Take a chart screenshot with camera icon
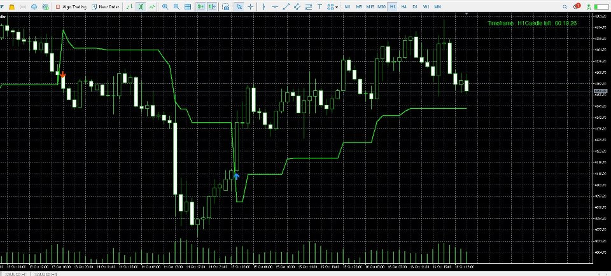This screenshot has height=276, width=611. 225,6
